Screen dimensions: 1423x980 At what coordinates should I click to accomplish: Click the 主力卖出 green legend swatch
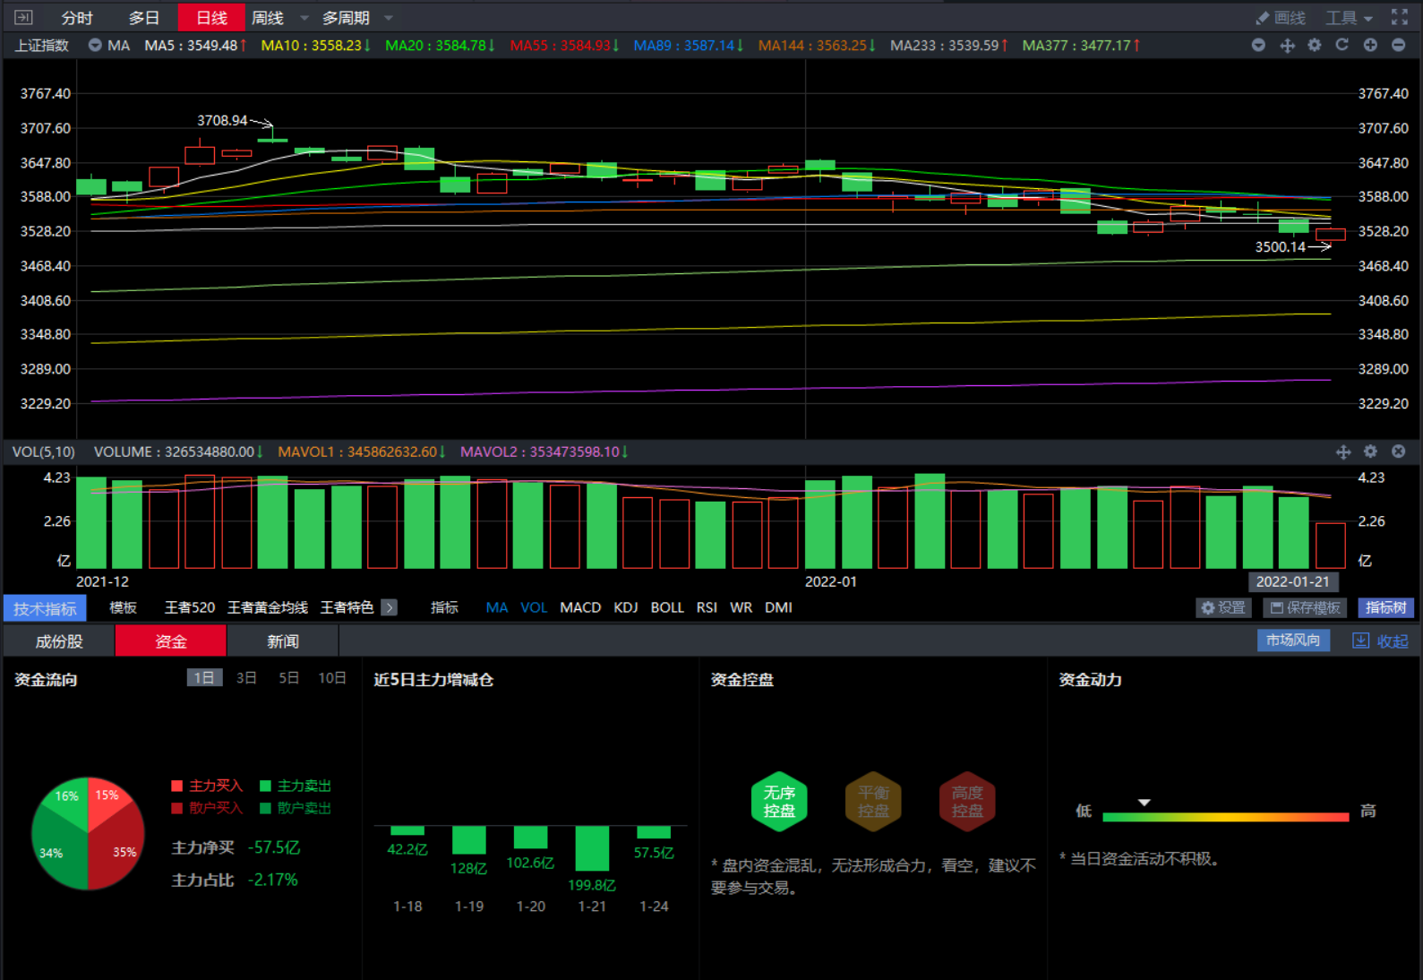265,786
